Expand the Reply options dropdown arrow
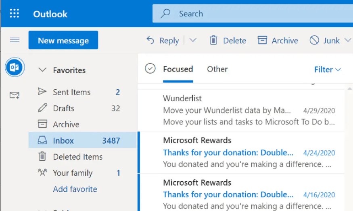 click(193, 40)
